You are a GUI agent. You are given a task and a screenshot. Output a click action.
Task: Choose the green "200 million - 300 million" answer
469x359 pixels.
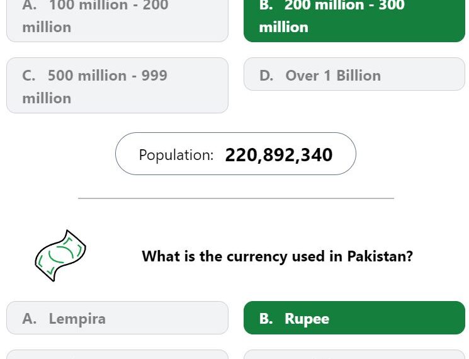(x=354, y=20)
